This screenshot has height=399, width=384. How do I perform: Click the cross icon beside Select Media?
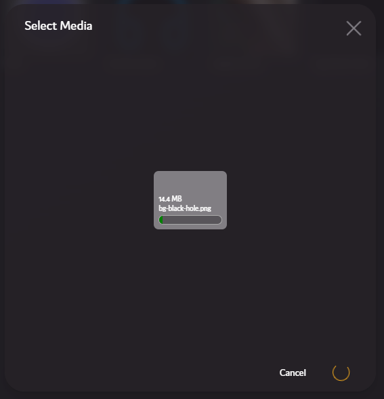[354, 28]
